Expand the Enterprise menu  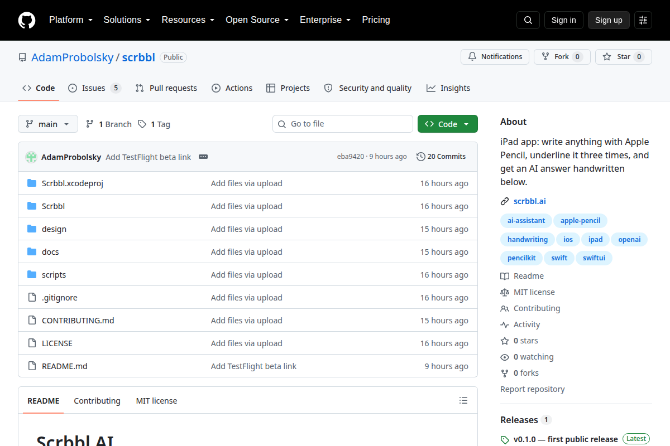(x=325, y=20)
